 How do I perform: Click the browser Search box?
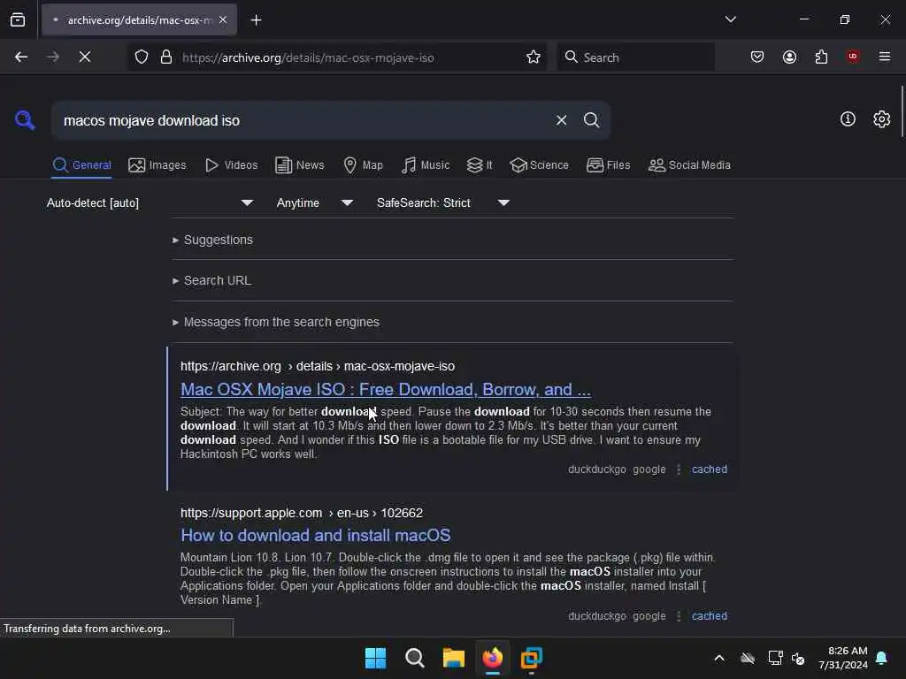click(x=635, y=57)
